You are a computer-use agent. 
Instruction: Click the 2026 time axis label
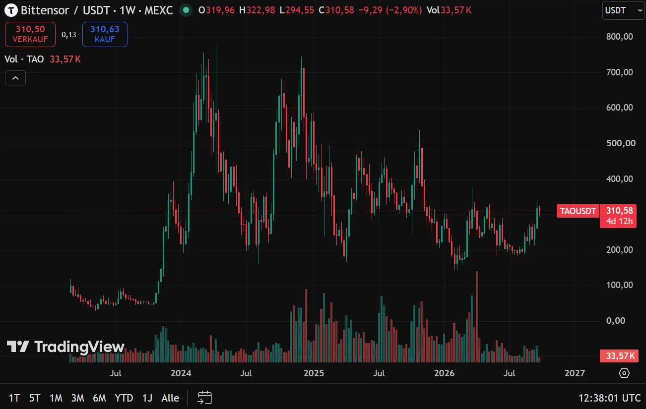(x=444, y=373)
